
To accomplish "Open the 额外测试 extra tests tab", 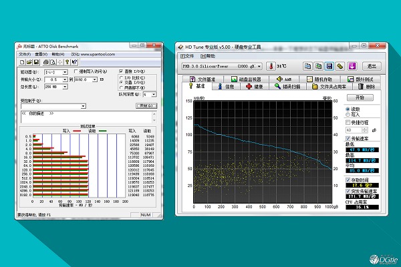I will click(361, 79).
